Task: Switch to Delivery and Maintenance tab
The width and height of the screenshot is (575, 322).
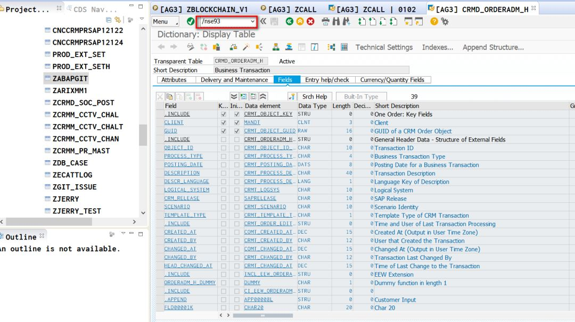Action: click(234, 80)
